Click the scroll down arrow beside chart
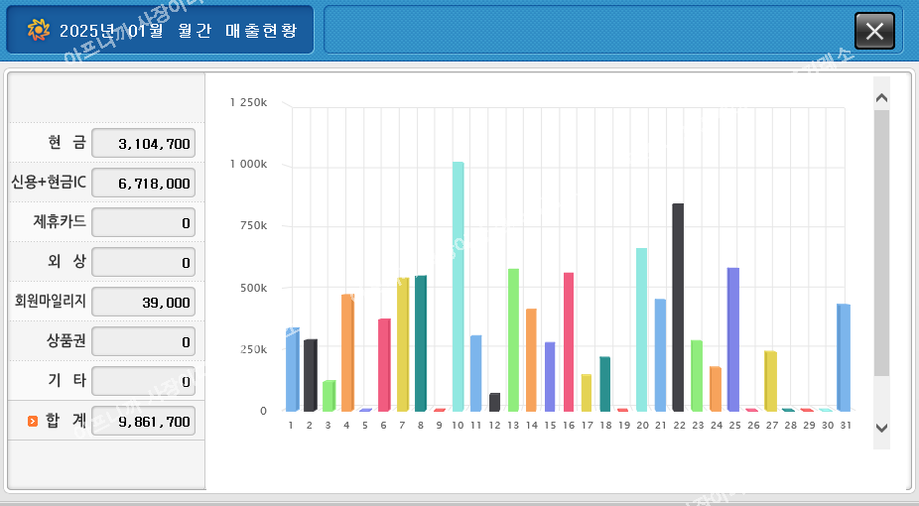 point(881,428)
